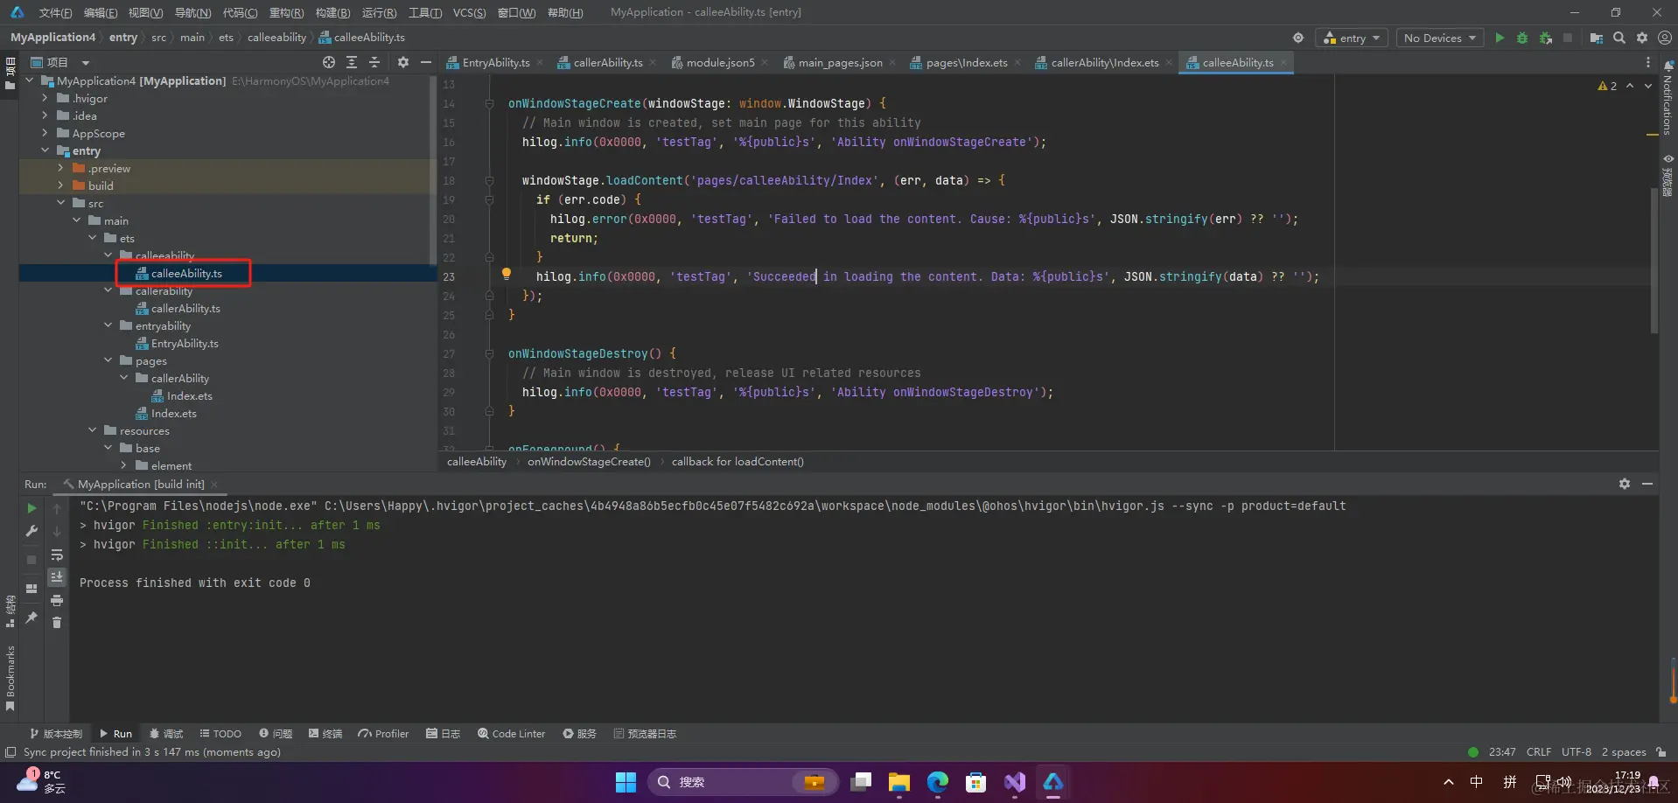Open Bookmarks tool window on the left edge

coord(10,678)
